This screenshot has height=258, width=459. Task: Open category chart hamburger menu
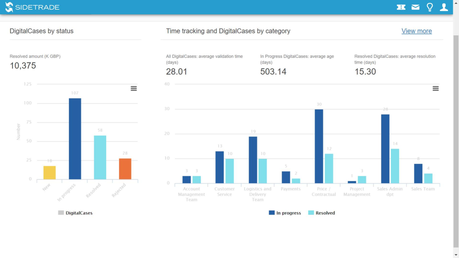click(x=435, y=88)
